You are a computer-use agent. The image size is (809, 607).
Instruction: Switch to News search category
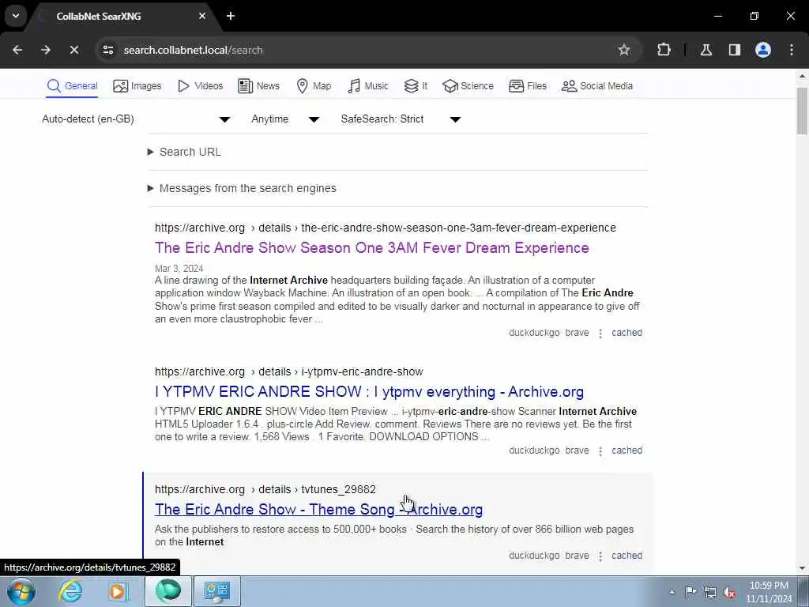click(x=259, y=85)
